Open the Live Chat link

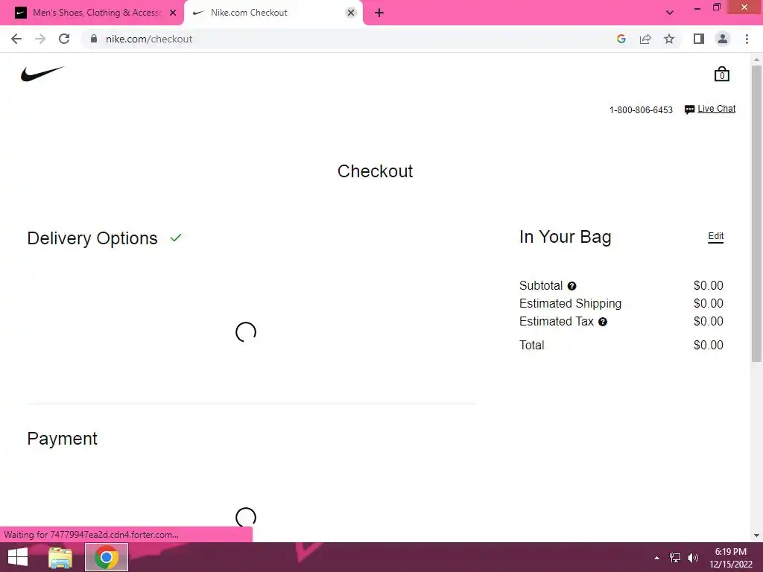716,109
